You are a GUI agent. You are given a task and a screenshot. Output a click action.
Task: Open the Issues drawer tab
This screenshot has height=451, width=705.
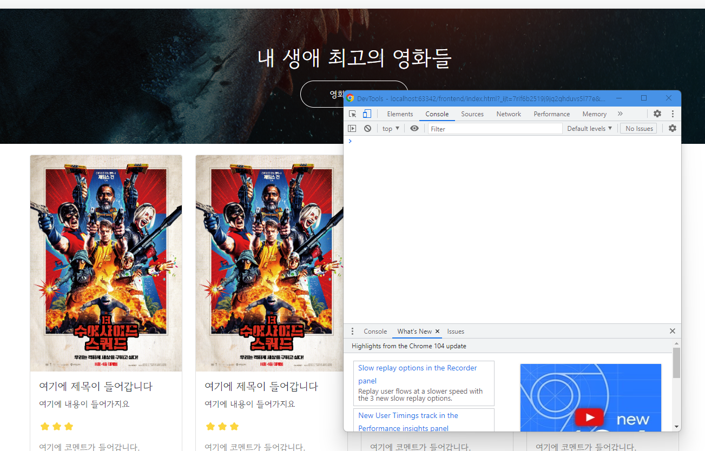(456, 331)
